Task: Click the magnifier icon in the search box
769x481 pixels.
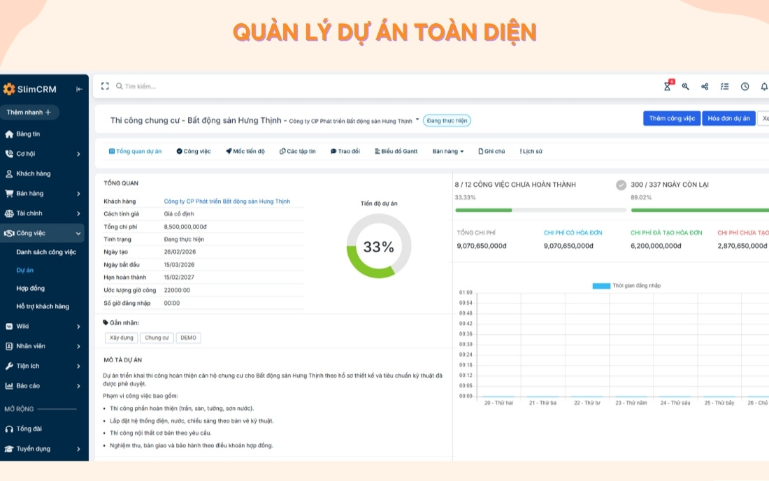Action: click(x=119, y=86)
